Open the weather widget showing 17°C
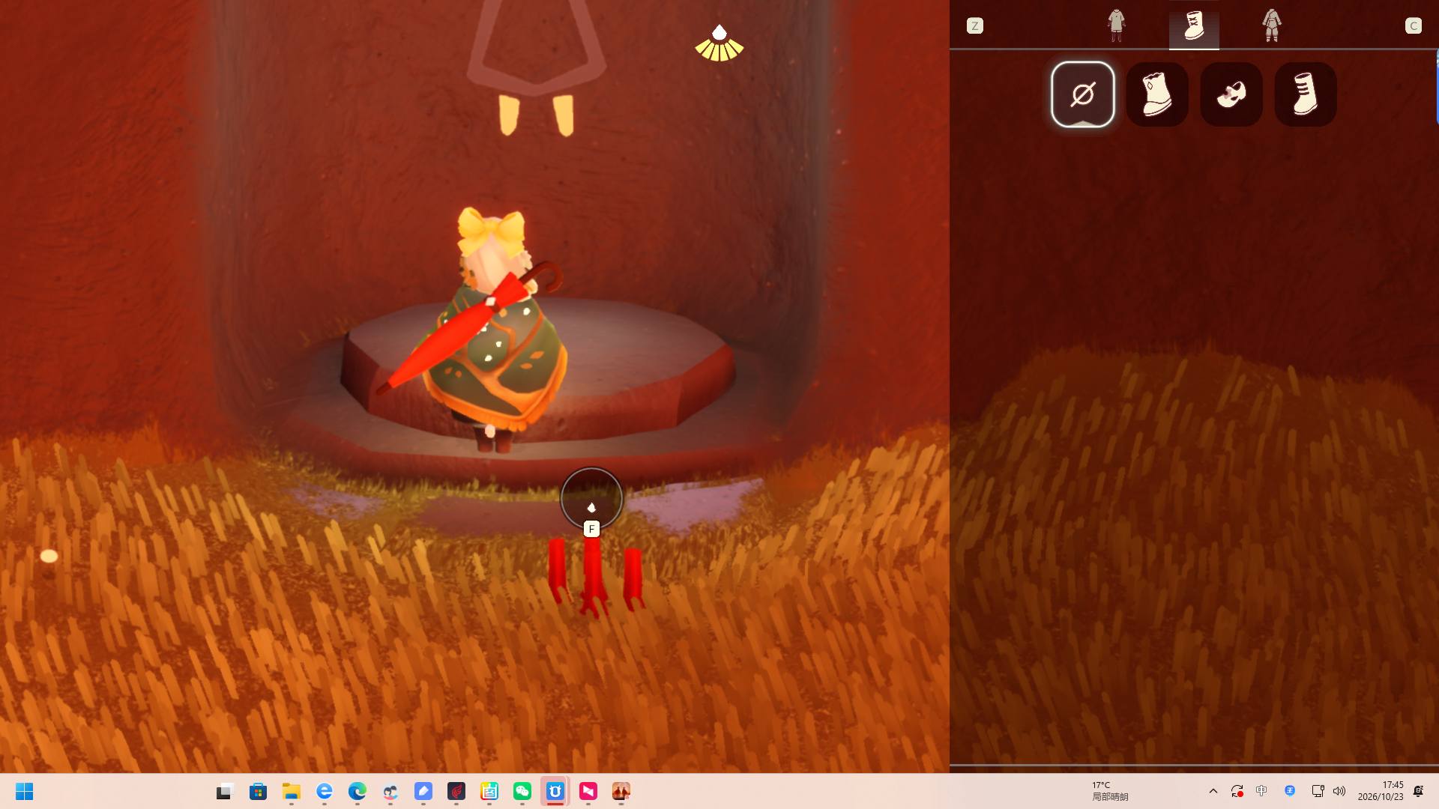1439x809 pixels. click(1110, 791)
